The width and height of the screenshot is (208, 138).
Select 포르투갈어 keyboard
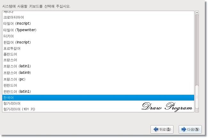98,48
